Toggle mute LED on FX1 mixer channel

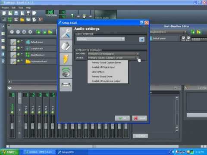(x=26, y=112)
